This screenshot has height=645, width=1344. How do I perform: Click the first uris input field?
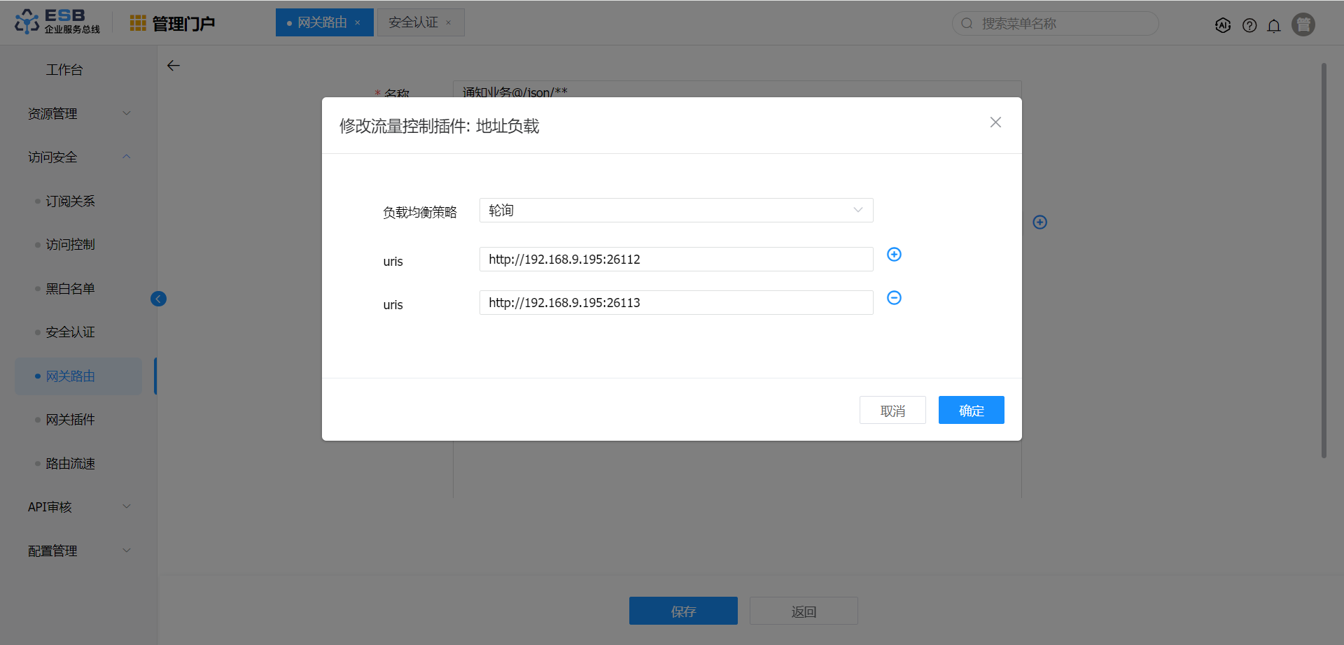[675, 260]
